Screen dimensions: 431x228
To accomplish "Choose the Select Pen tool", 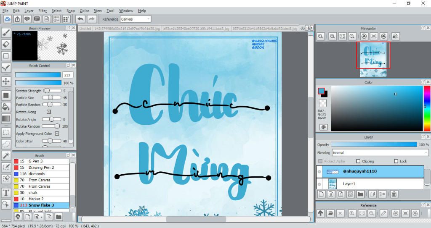I will (6, 167).
